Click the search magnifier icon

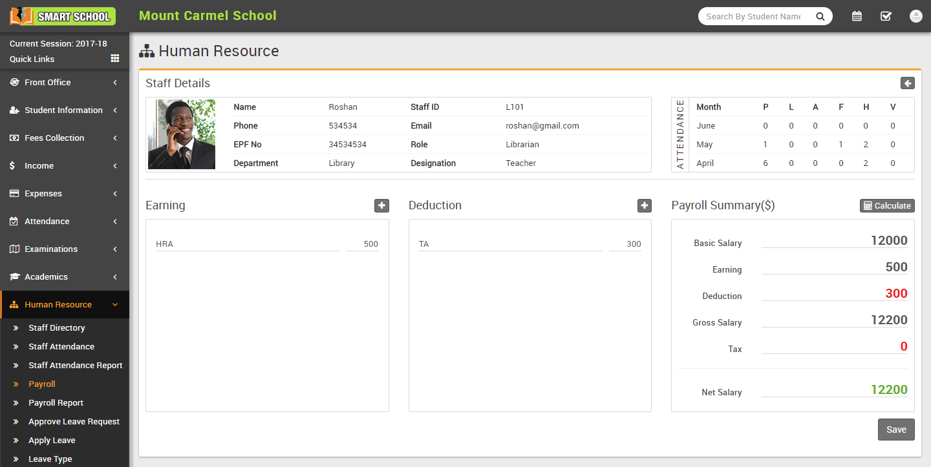pos(820,17)
